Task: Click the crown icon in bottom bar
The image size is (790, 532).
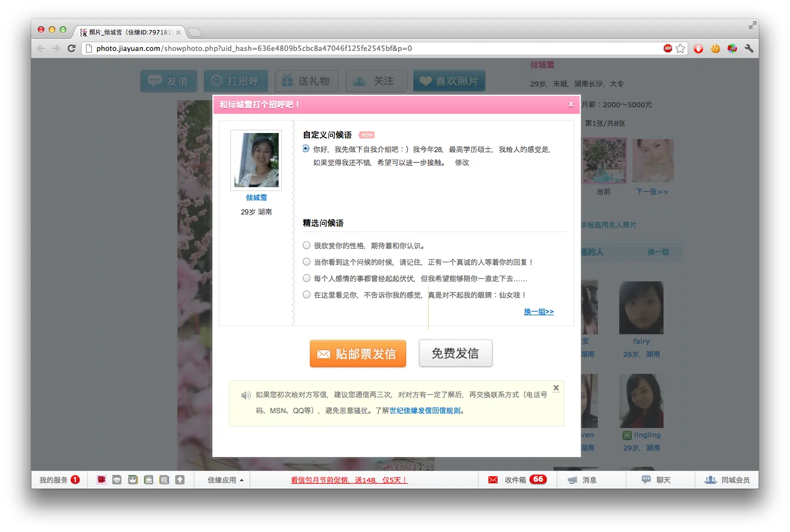Action: coord(132,479)
